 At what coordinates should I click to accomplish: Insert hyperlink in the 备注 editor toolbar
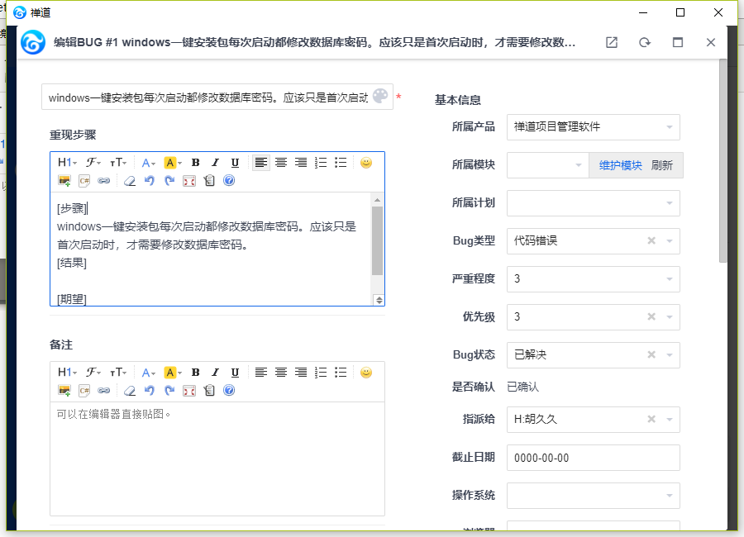[x=103, y=390]
